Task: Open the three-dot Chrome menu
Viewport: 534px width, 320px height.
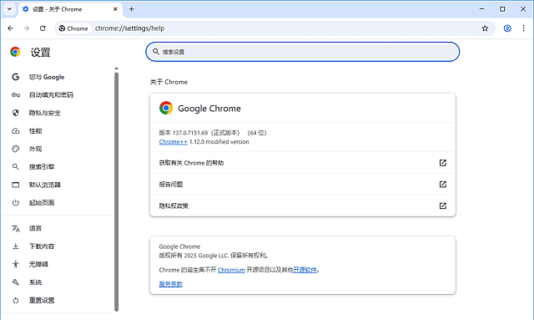Action: [523, 28]
